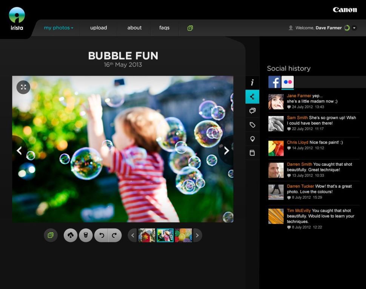Click the green album icon in navigation bar
This screenshot has width=366, height=289.
click(190, 28)
